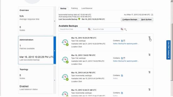This screenshot has width=173, height=97.
Task: Click backup status icon for 10:20:29 PM backup
Action: tap(65, 43)
